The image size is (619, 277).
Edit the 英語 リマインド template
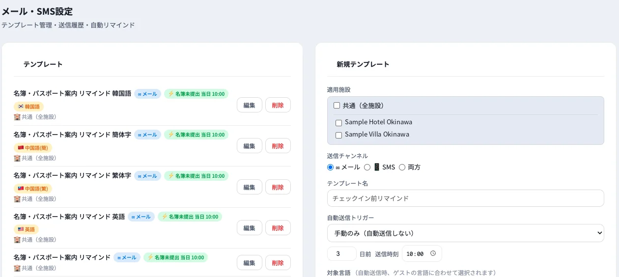[249, 228]
